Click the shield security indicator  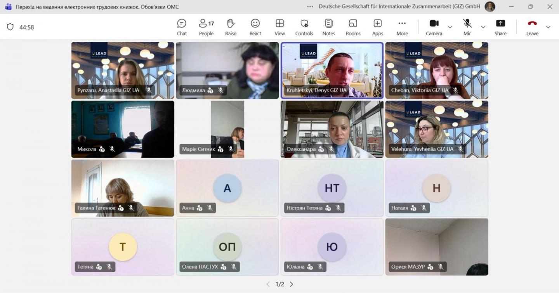(x=10, y=27)
